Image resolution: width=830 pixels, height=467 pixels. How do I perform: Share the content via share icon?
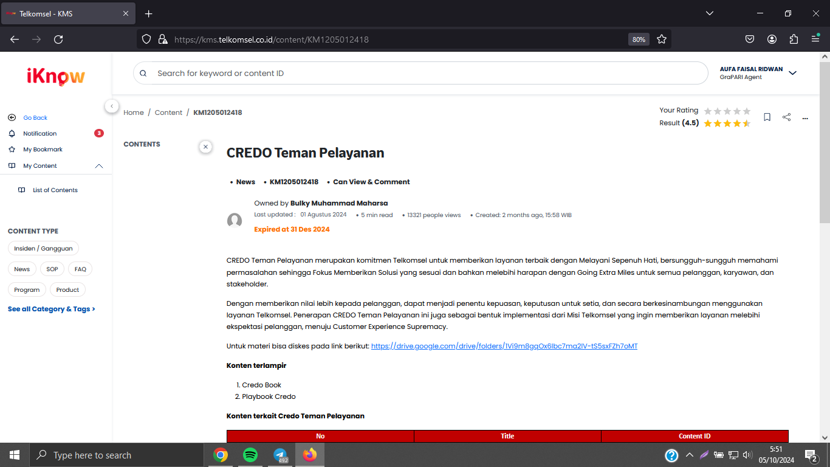pyautogui.click(x=786, y=117)
